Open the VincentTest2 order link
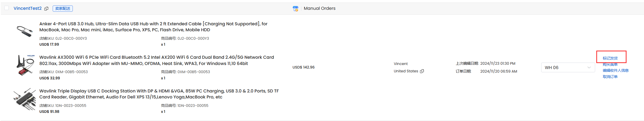The image size is (644, 121). coord(28,8)
